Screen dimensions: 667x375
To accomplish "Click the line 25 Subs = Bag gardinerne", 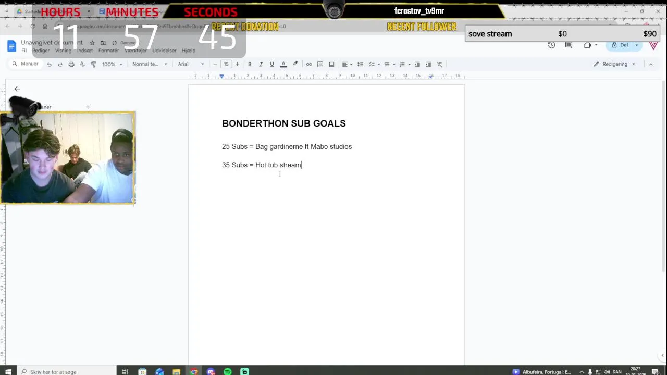I will pos(287,147).
